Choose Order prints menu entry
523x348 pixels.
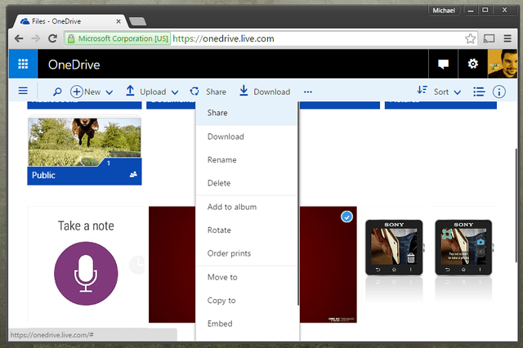click(x=247, y=254)
